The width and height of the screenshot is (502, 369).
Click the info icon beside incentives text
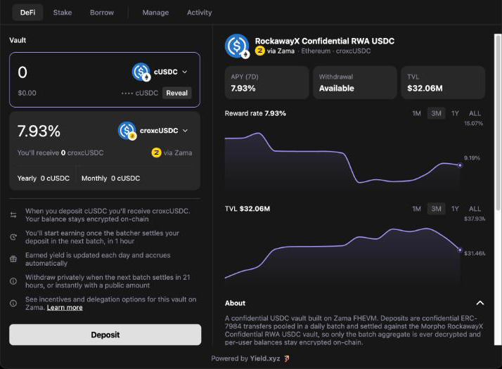point(13,304)
